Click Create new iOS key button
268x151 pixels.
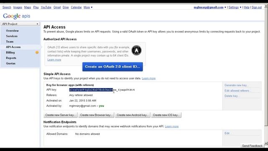coord(166,115)
